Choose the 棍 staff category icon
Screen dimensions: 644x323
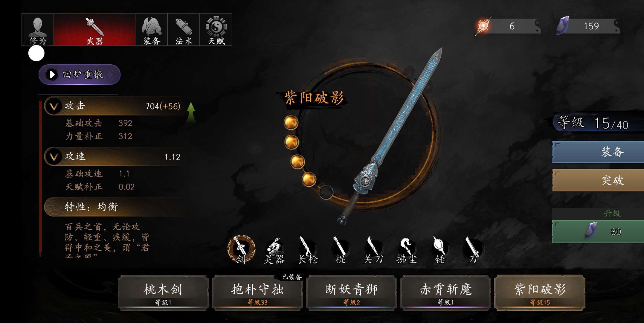341,251
